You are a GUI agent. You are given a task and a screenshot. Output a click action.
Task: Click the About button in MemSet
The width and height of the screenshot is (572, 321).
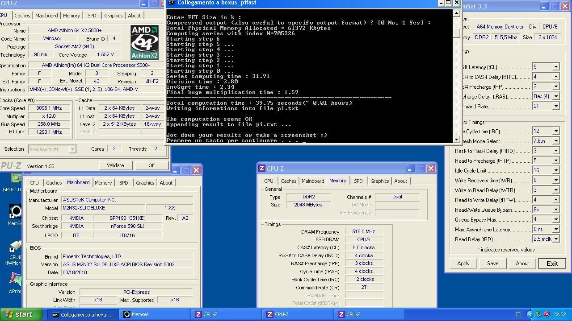tap(522, 263)
